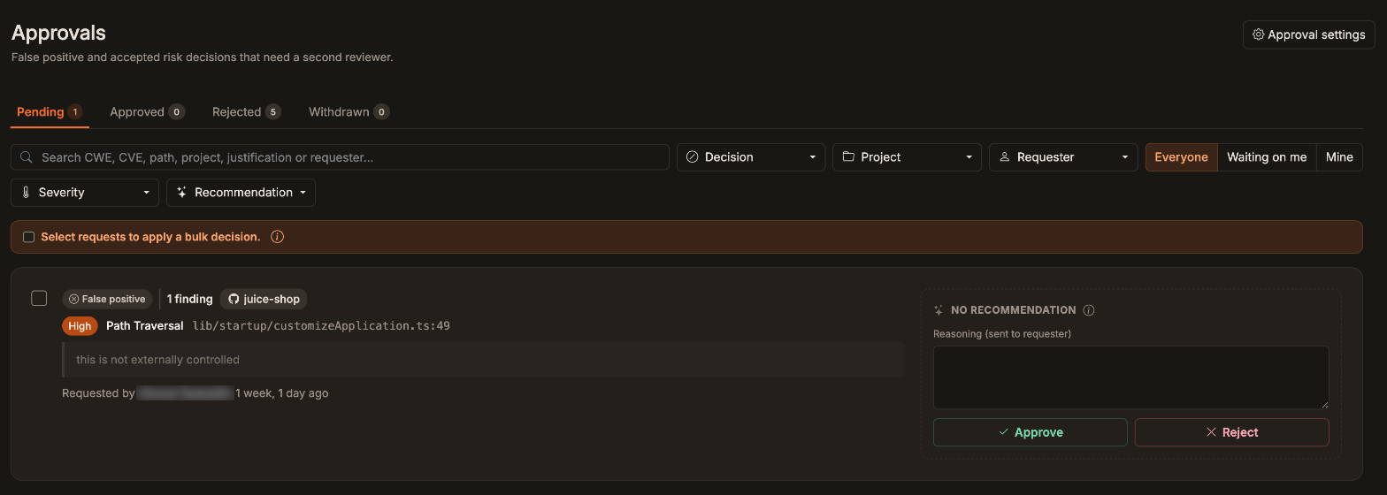This screenshot has height=495, width=1387.
Task: Switch to the Pending tab
Action: coord(50,112)
